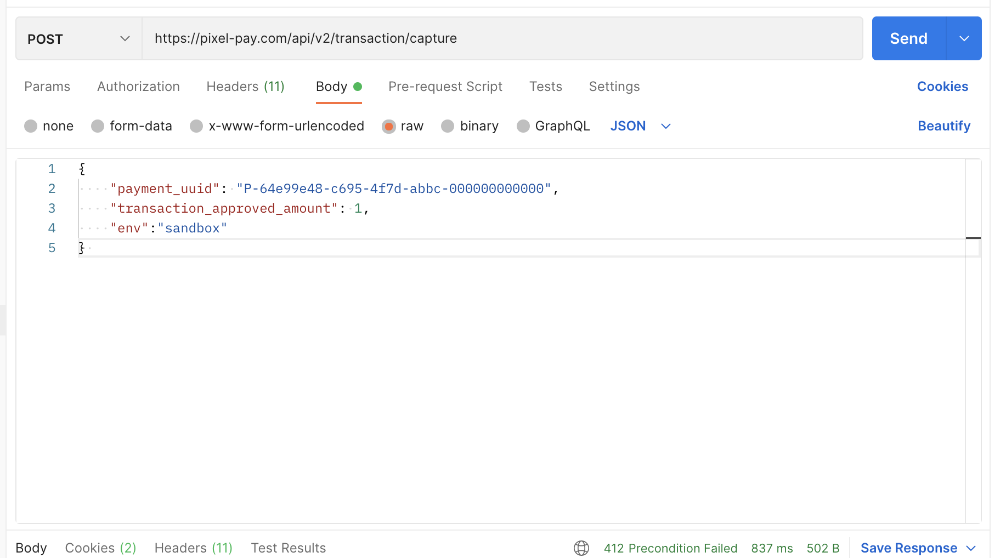Click the network globe icon in status bar
The image size is (1006, 558).
tap(581, 548)
